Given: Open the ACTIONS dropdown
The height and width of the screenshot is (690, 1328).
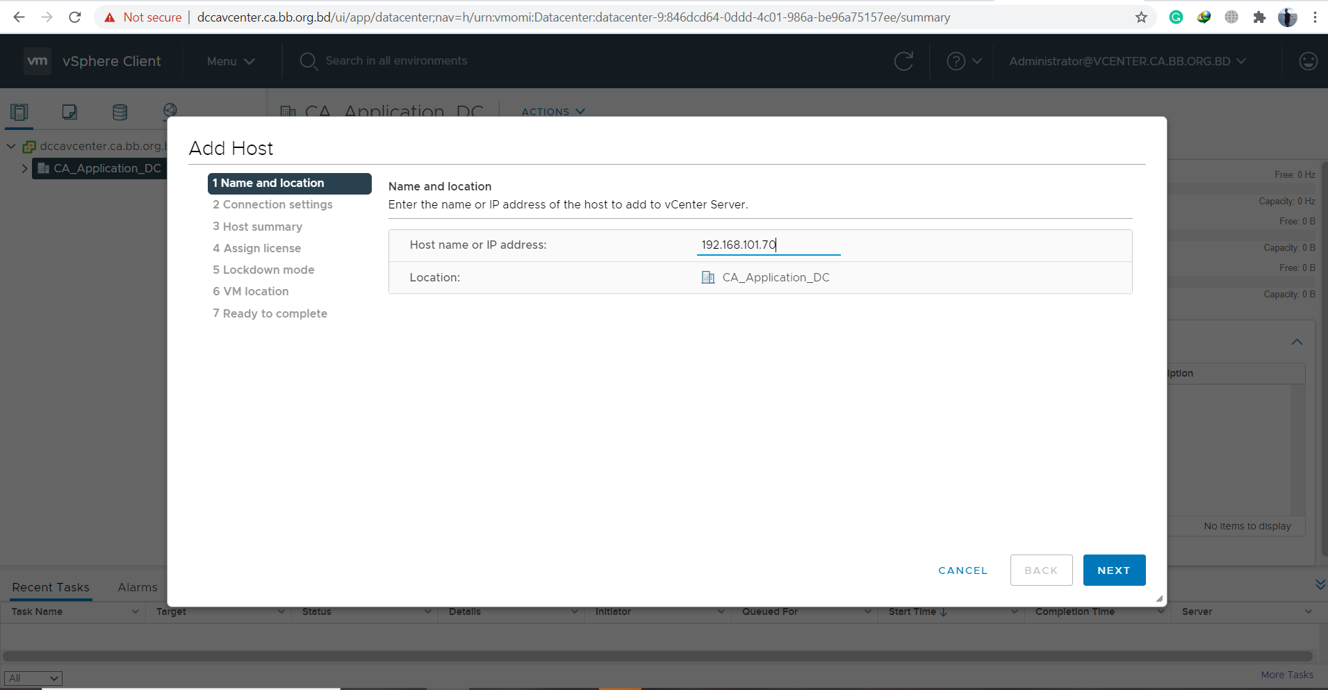Looking at the screenshot, I should pyautogui.click(x=553, y=111).
